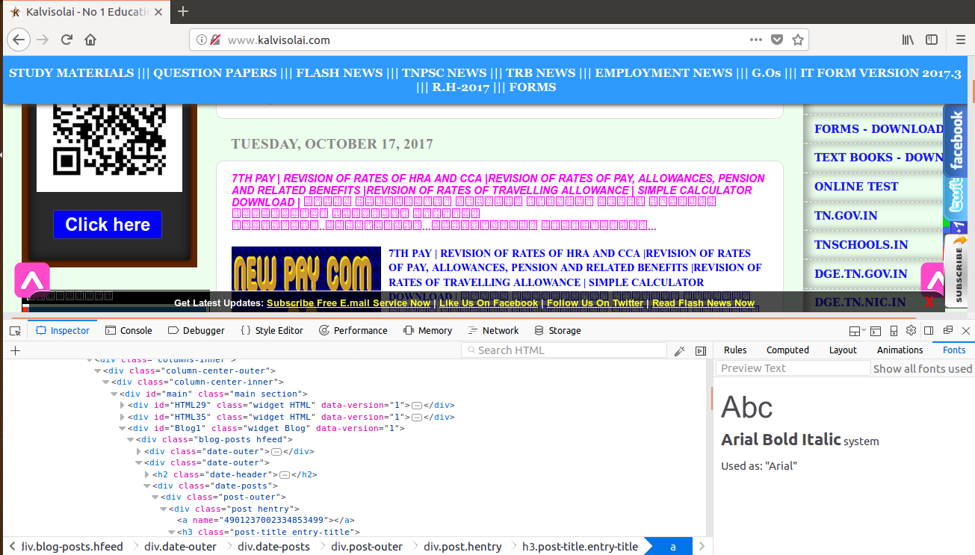
Task: Expand the HTML29 widget div node
Action: 122,404
